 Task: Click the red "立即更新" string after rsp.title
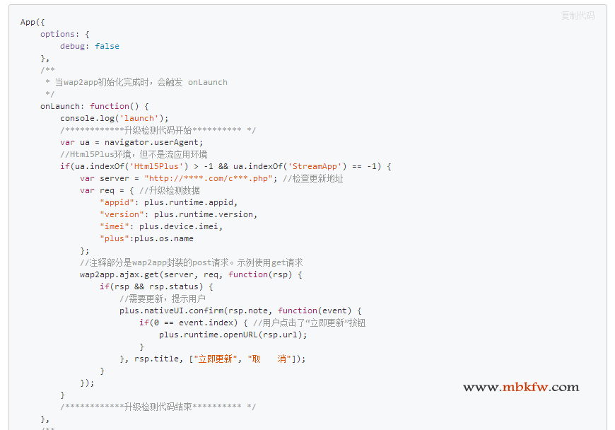pos(215,359)
